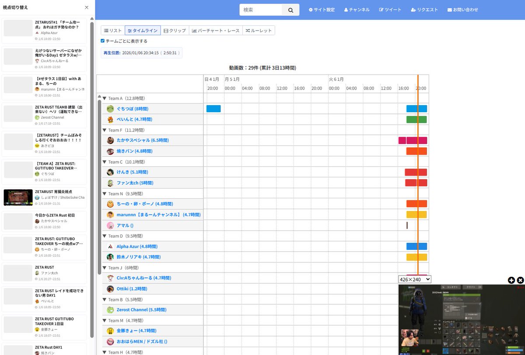This screenshot has height=355, width=525.
Task: Enlarge the video player with plus icon
Action: pos(511,280)
